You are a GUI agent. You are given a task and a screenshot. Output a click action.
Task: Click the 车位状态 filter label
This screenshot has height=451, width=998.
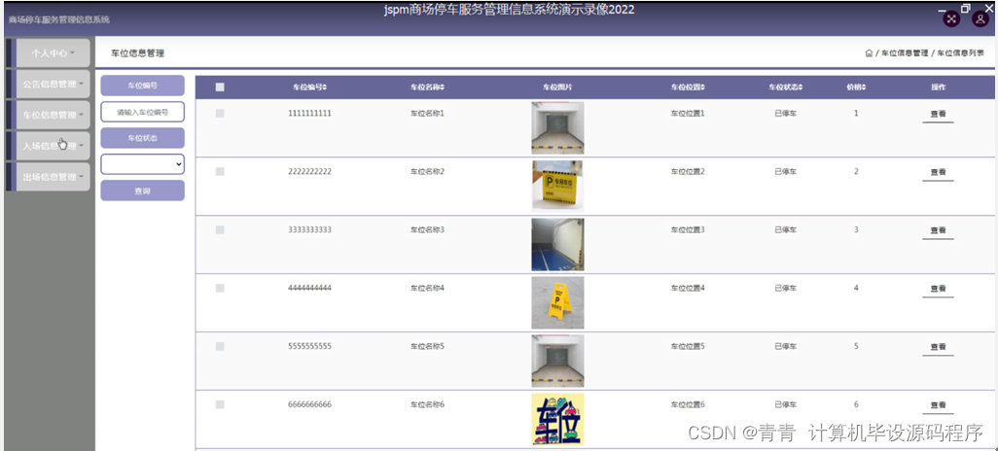143,138
